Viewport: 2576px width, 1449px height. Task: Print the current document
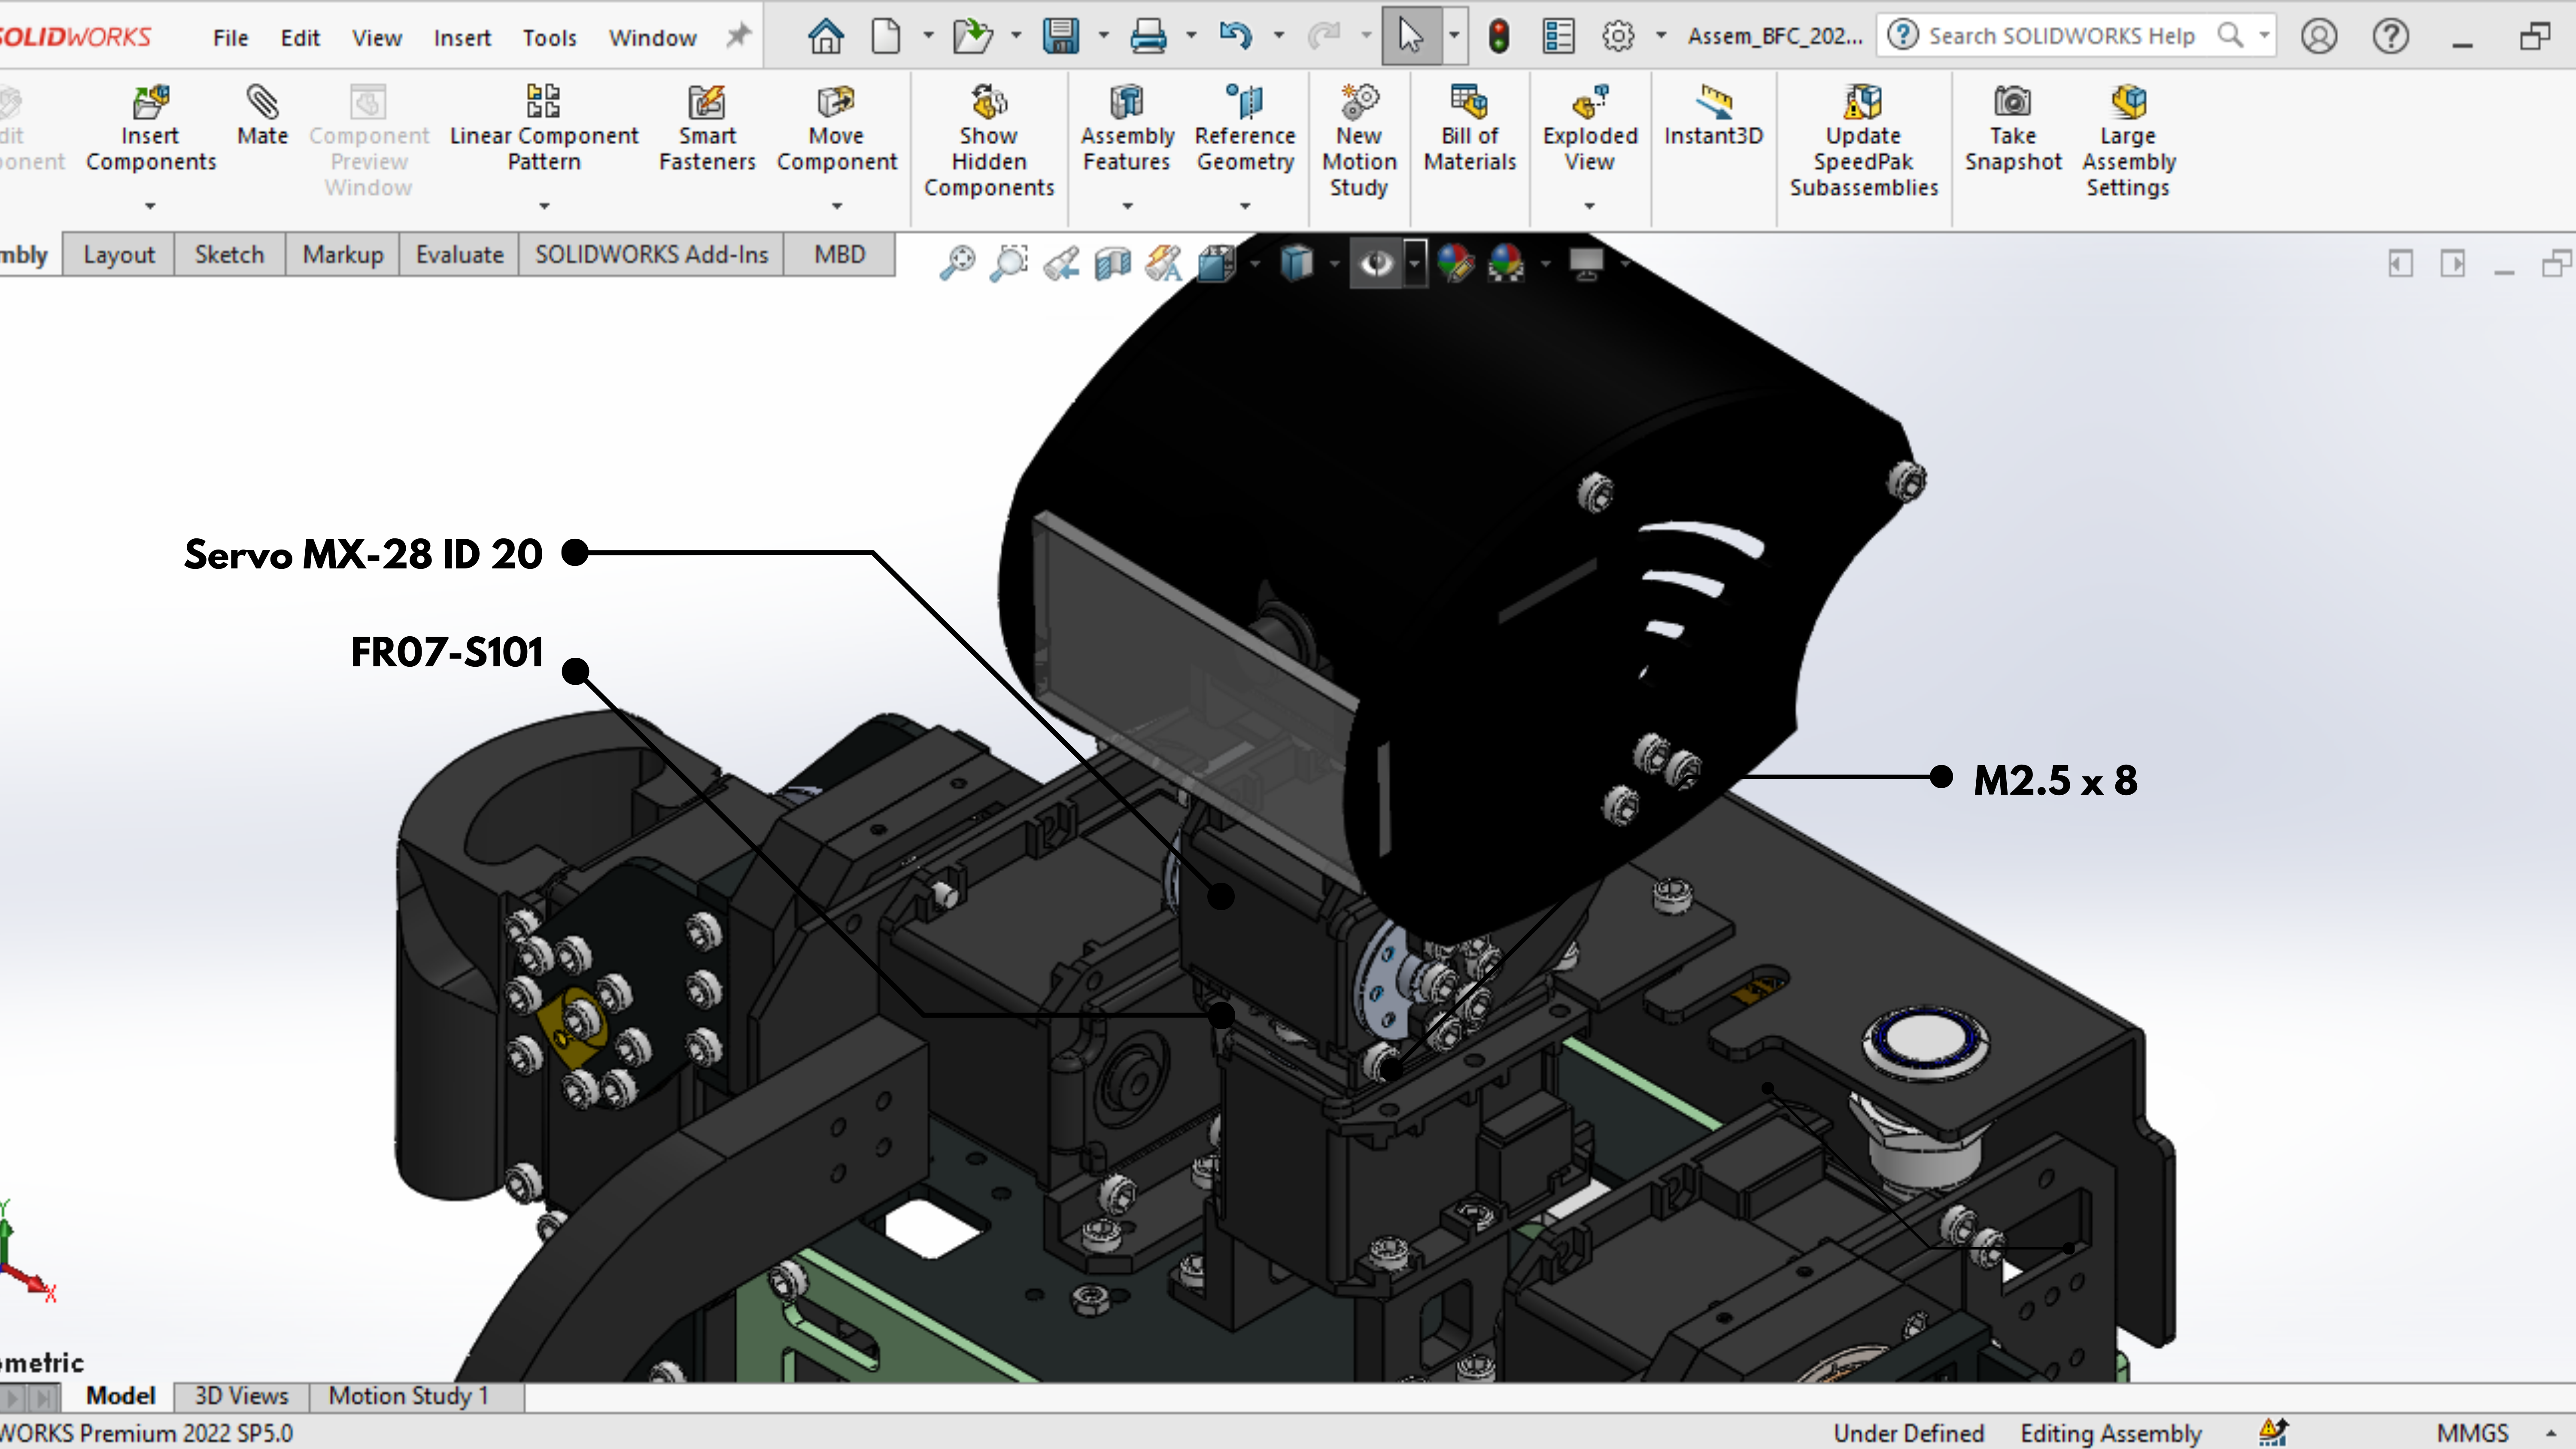click(1148, 37)
